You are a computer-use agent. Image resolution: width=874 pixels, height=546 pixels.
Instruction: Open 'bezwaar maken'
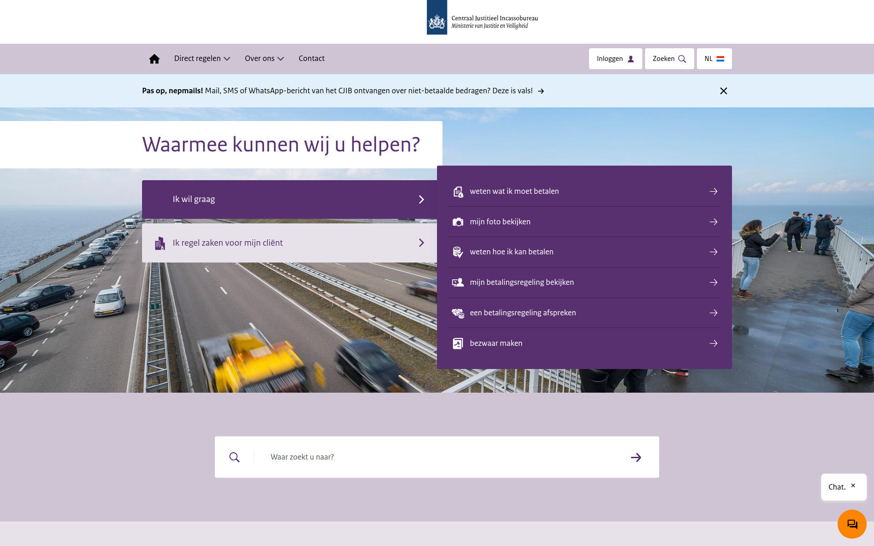584,344
